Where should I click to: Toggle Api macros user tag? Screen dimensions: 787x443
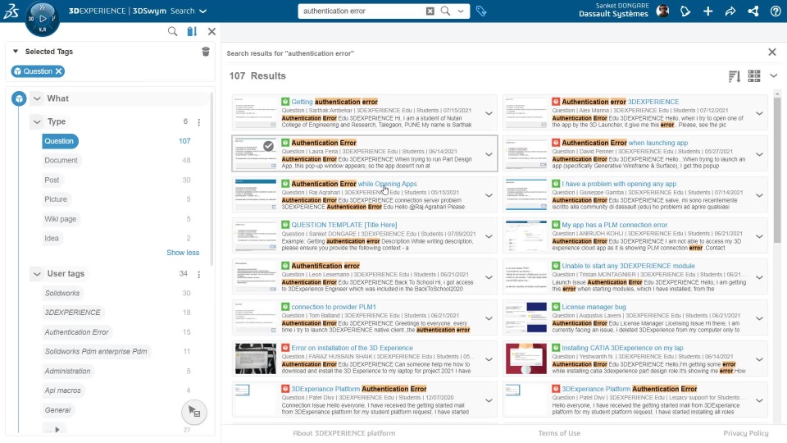tap(63, 390)
